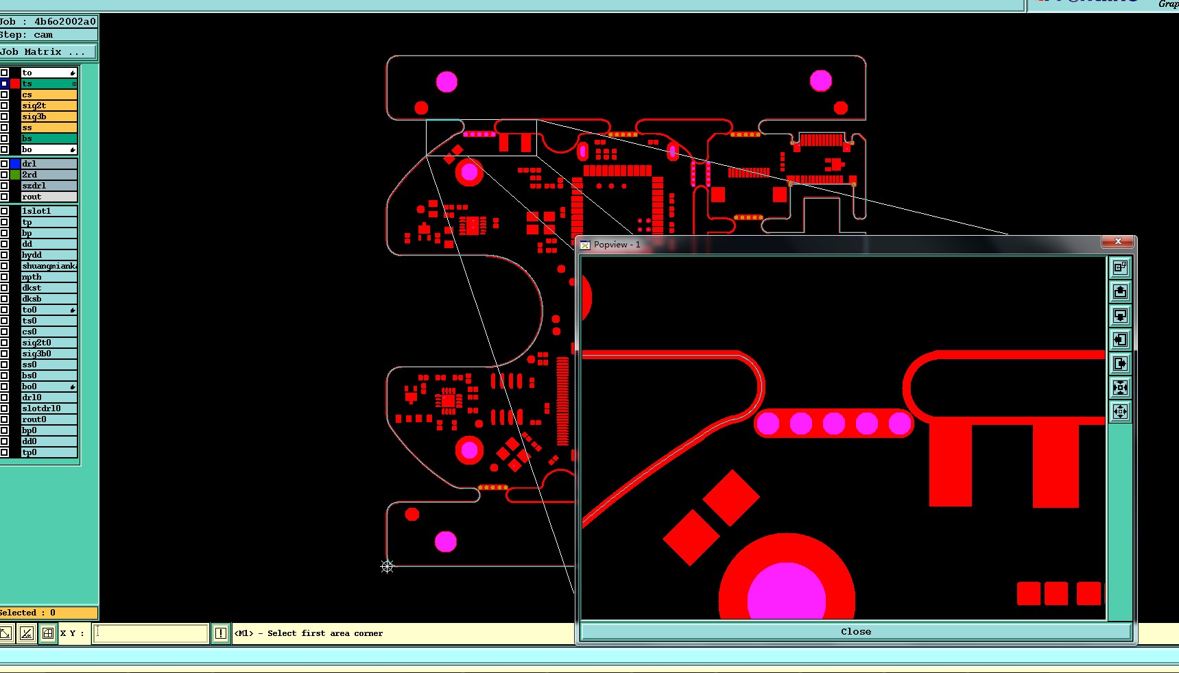Select the shuangmiank layer row
The width and height of the screenshot is (1179, 673).
[49, 266]
